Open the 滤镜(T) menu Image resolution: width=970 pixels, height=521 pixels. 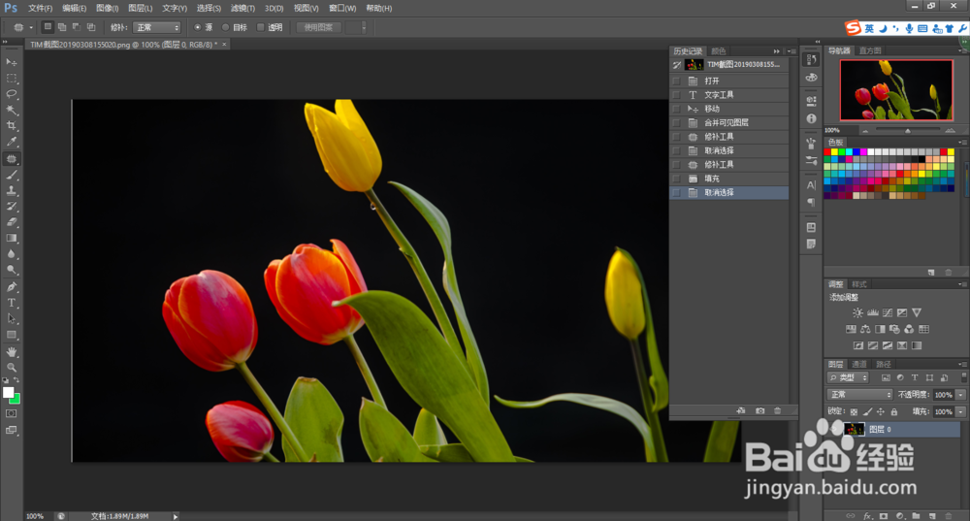242,8
